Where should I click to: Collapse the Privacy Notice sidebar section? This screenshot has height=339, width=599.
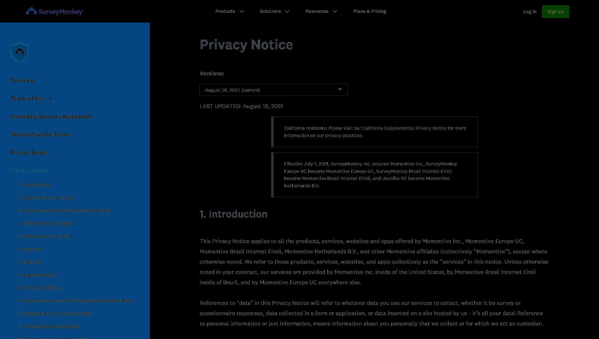tap(54, 171)
